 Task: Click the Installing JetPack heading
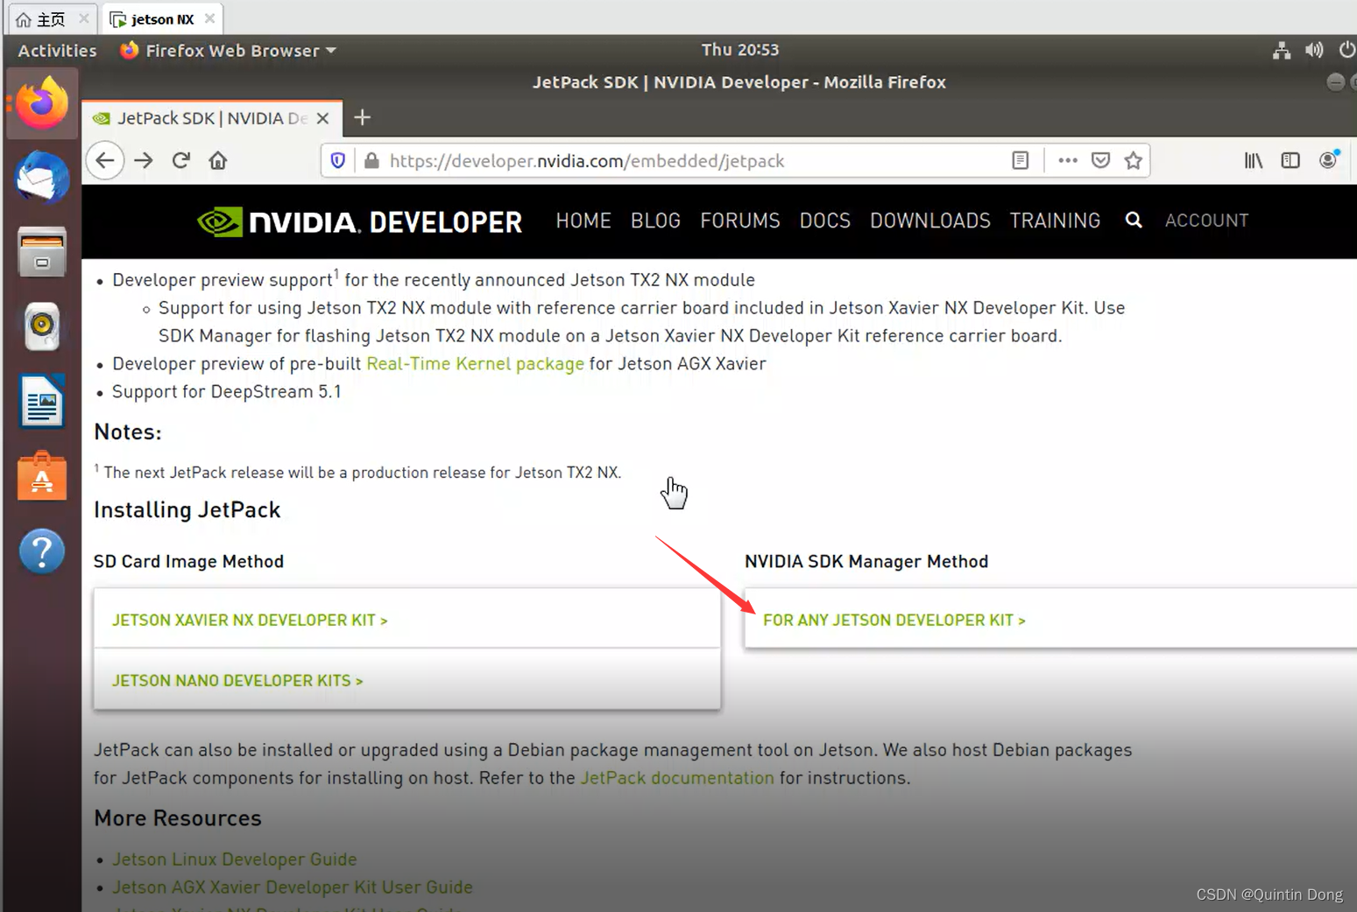tap(187, 509)
